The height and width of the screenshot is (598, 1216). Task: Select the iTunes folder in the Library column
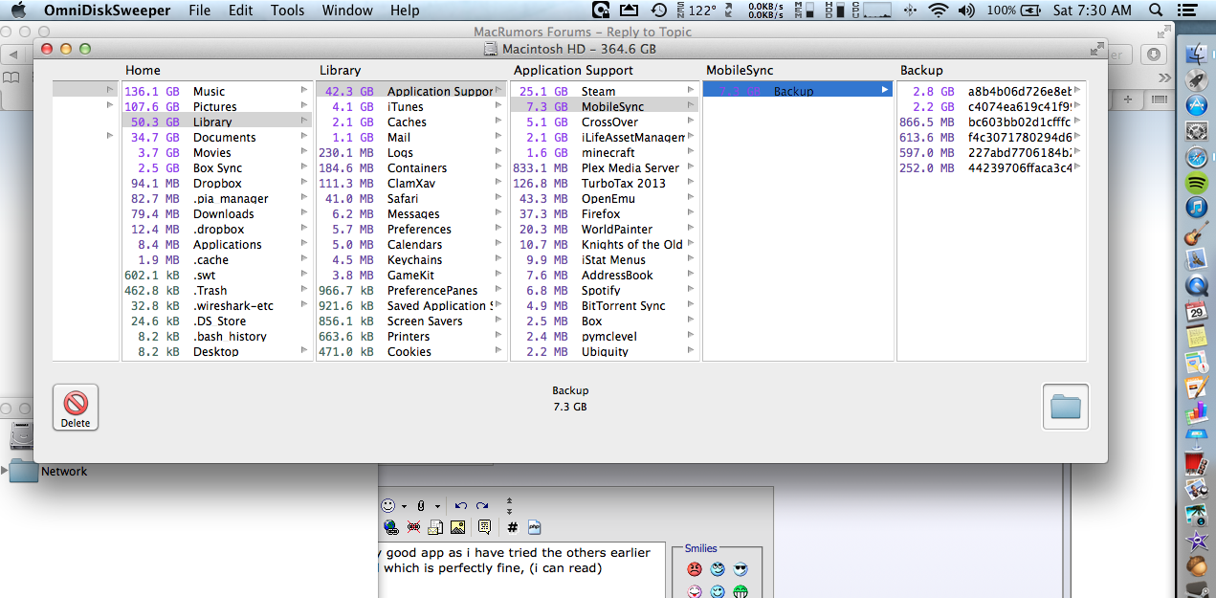pyautogui.click(x=411, y=106)
